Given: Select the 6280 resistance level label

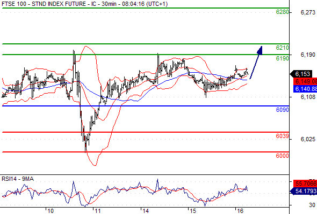Looking at the screenshot, I should (283, 12).
